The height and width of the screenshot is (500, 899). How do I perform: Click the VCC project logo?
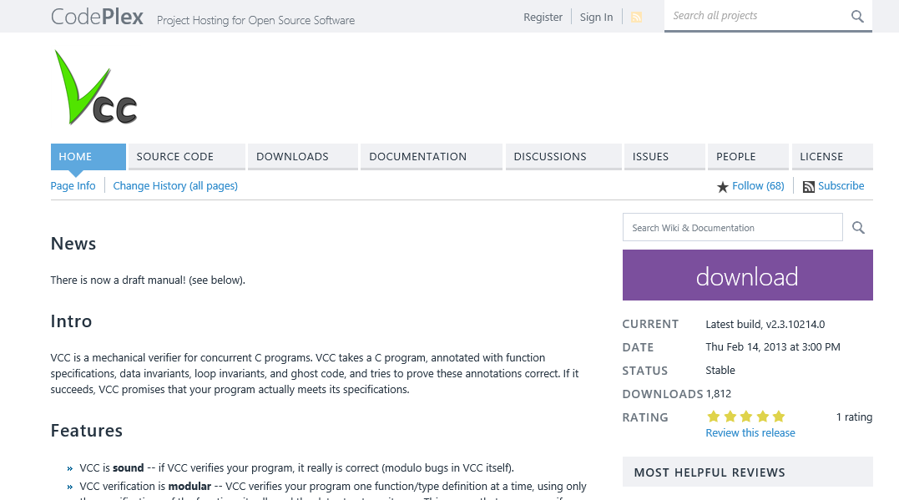[95, 87]
